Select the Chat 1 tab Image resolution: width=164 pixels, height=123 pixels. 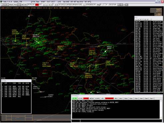(x=121, y=98)
